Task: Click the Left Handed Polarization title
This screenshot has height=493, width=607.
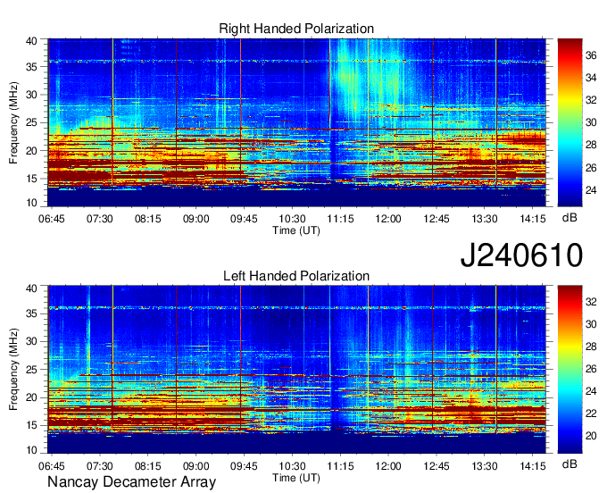Action: coord(296,276)
